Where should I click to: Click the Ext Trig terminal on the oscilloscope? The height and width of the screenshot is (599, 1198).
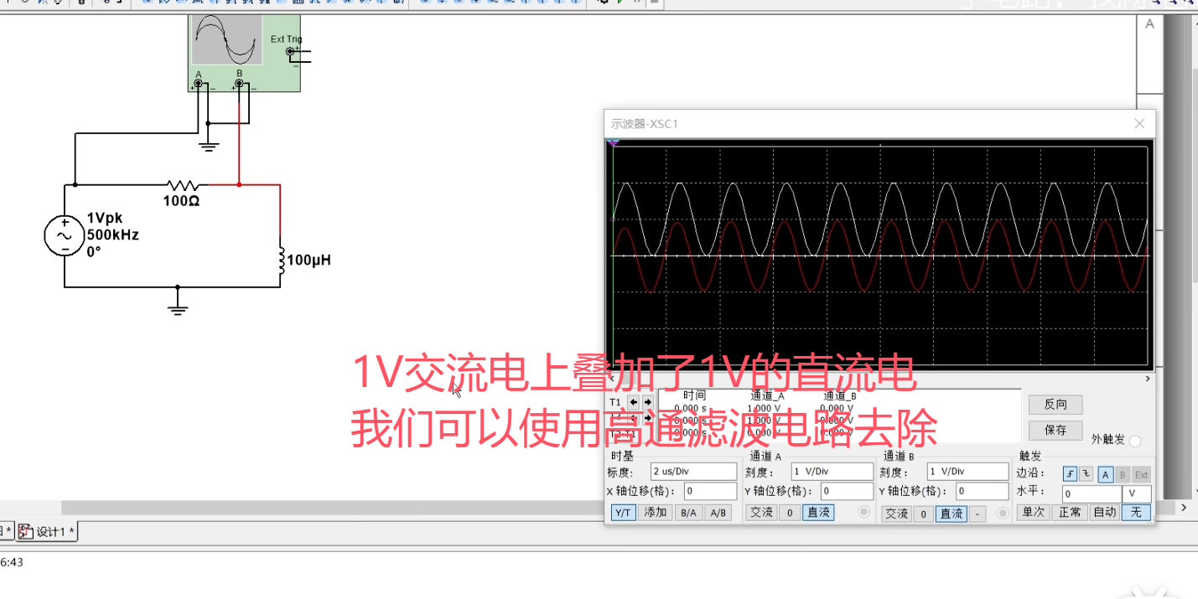pyautogui.click(x=292, y=52)
